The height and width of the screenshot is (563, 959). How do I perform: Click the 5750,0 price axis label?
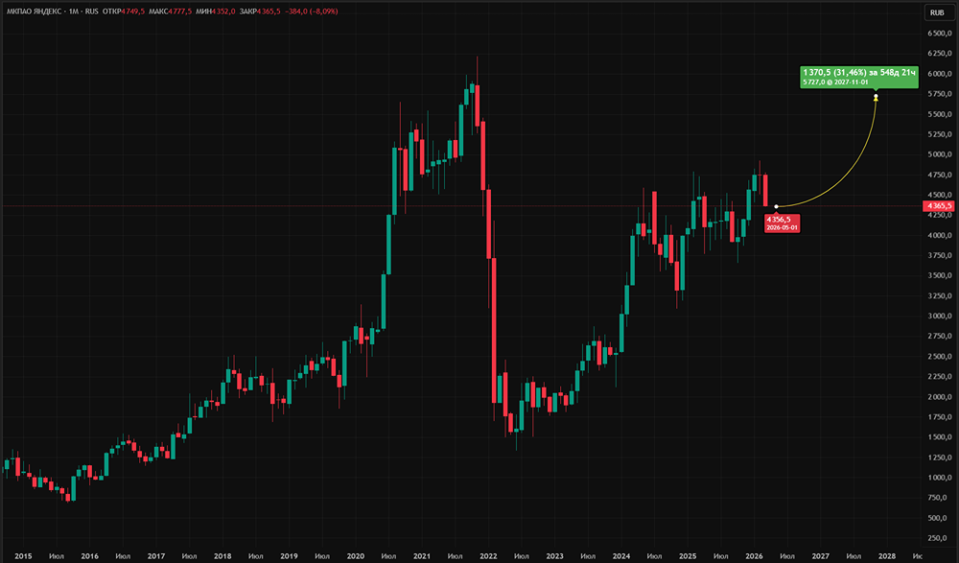(x=941, y=94)
